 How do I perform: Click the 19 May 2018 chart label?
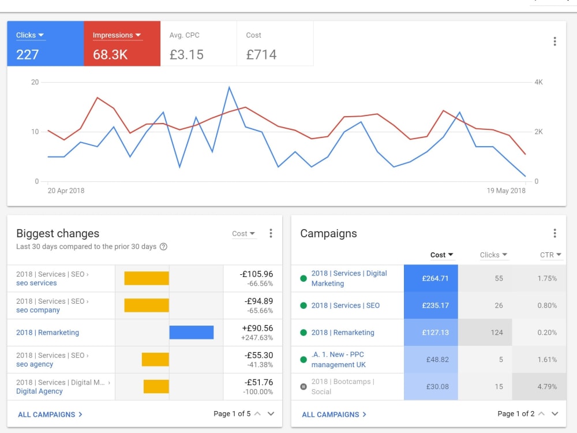[x=506, y=191]
